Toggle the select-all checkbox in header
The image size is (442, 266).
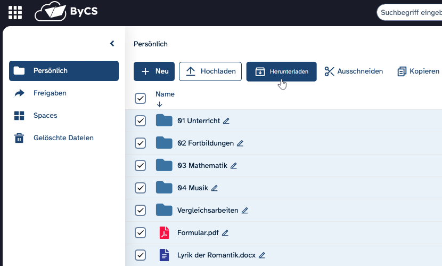click(141, 98)
